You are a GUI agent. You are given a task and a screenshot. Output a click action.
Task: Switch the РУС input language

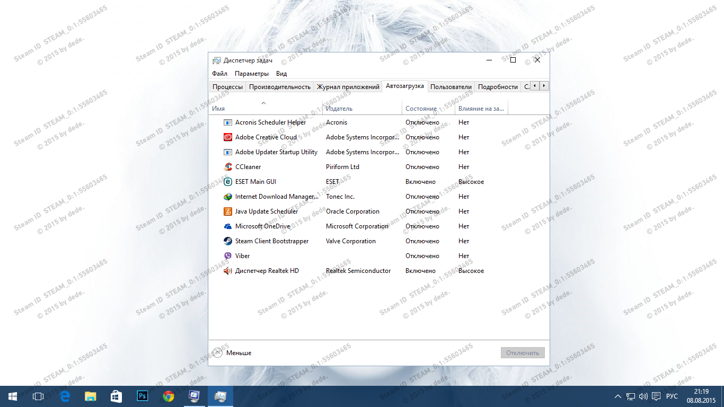(x=672, y=396)
